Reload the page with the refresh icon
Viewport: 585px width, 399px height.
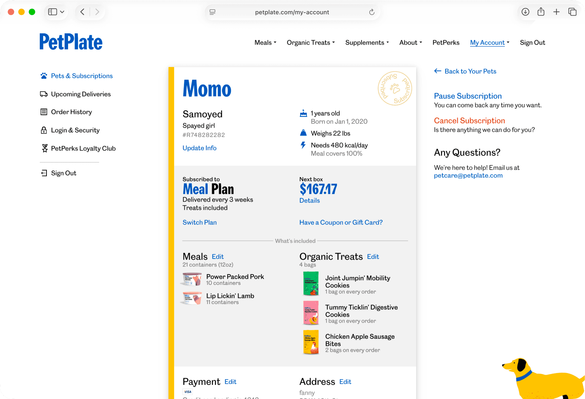click(x=372, y=12)
